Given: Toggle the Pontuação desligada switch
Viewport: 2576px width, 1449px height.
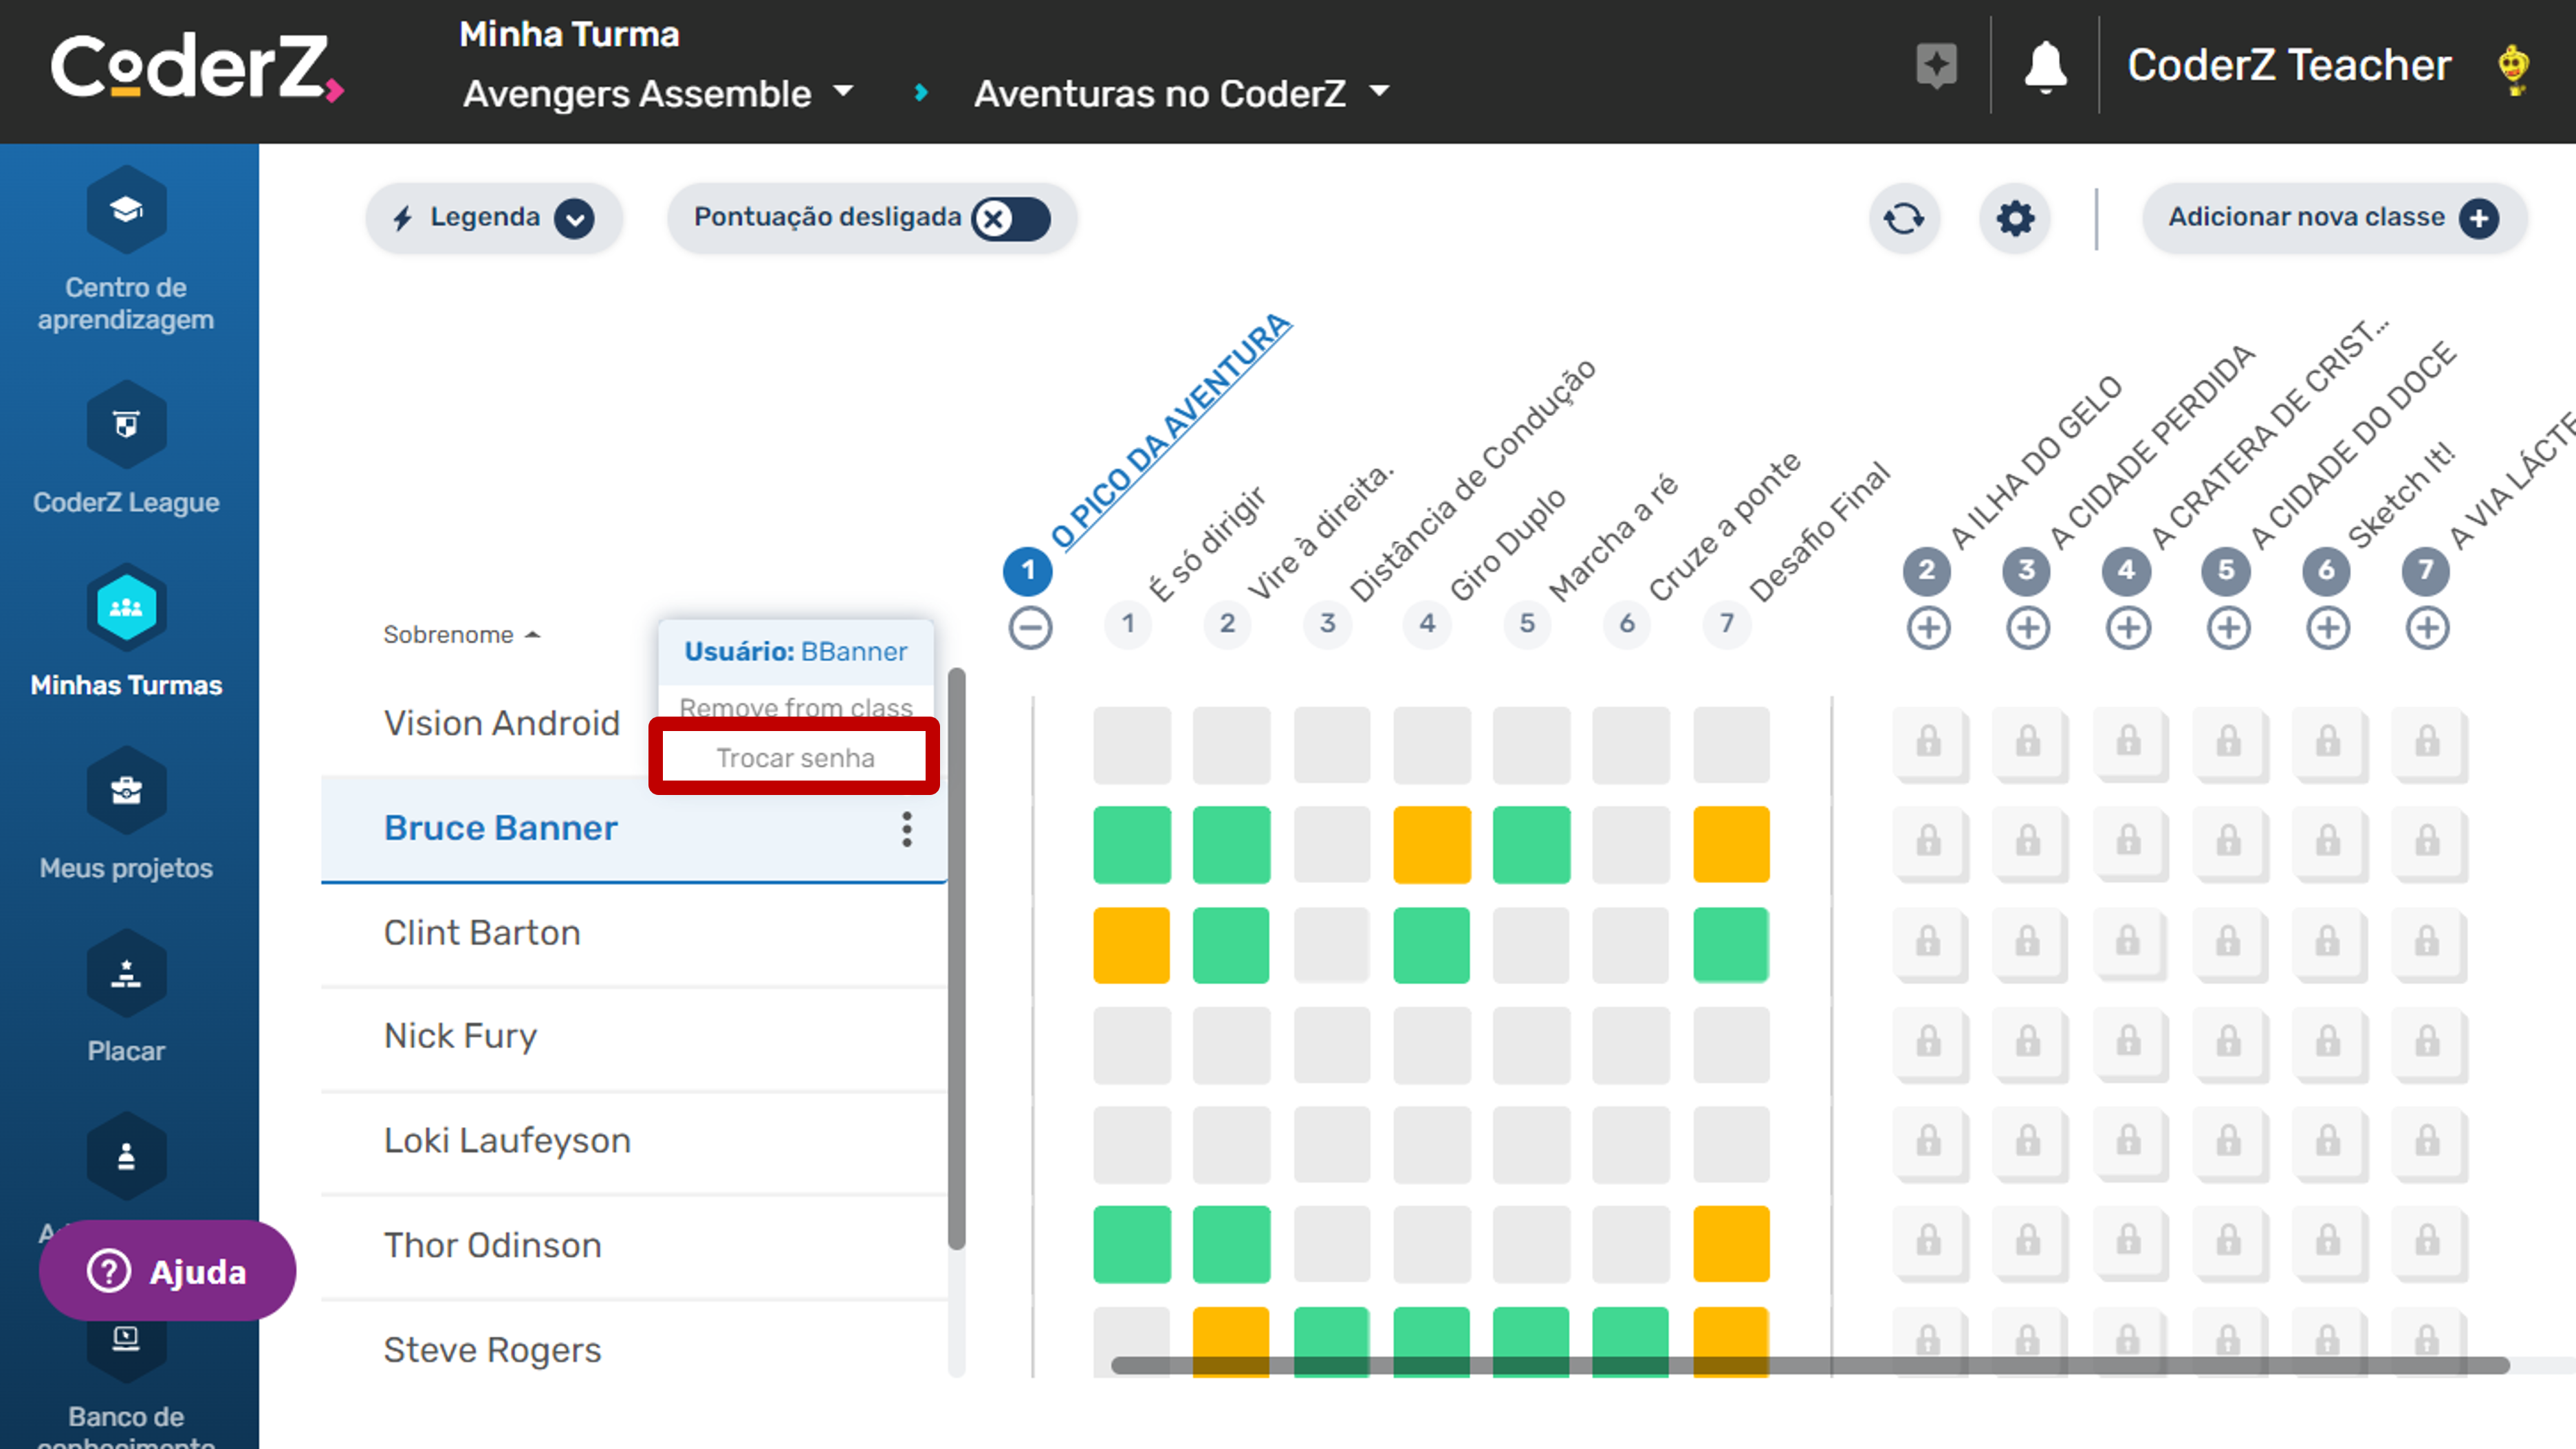Looking at the screenshot, I should coord(1010,218).
